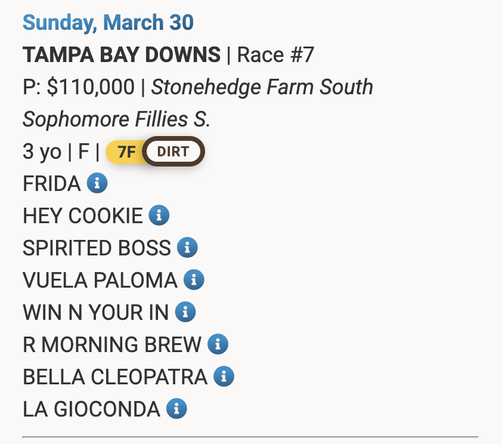502x444 pixels.
Task: Click horse name BELLA CLEOPATRA
Action: [x=115, y=377]
